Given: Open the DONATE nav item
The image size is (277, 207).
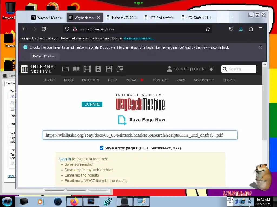Looking at the screenshot, I should click(x=132, y=80).
